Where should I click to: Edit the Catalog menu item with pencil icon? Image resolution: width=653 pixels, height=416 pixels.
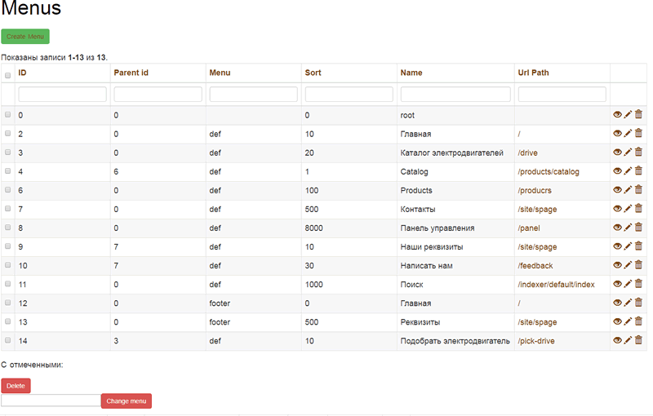[x=628, y=171]
